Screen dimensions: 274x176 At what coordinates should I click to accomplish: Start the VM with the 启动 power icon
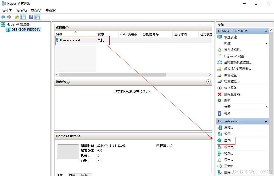[220, 141]
